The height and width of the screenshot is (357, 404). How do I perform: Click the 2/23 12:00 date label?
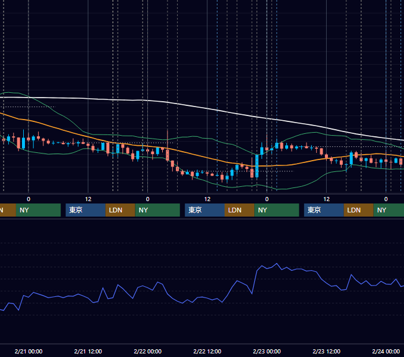pyautogui.click(x=326, y=351)
